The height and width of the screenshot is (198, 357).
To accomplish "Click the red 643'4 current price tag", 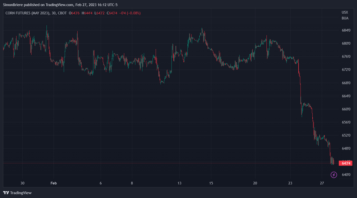I will click(346, 163).
